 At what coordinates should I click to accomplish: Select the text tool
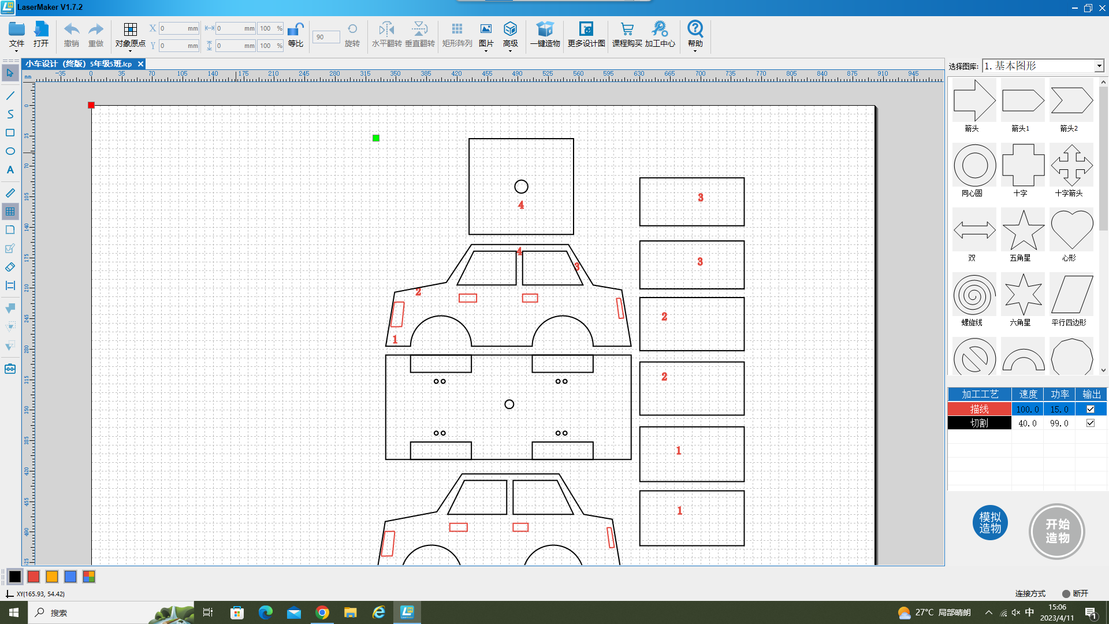click(x=10, y=170)
